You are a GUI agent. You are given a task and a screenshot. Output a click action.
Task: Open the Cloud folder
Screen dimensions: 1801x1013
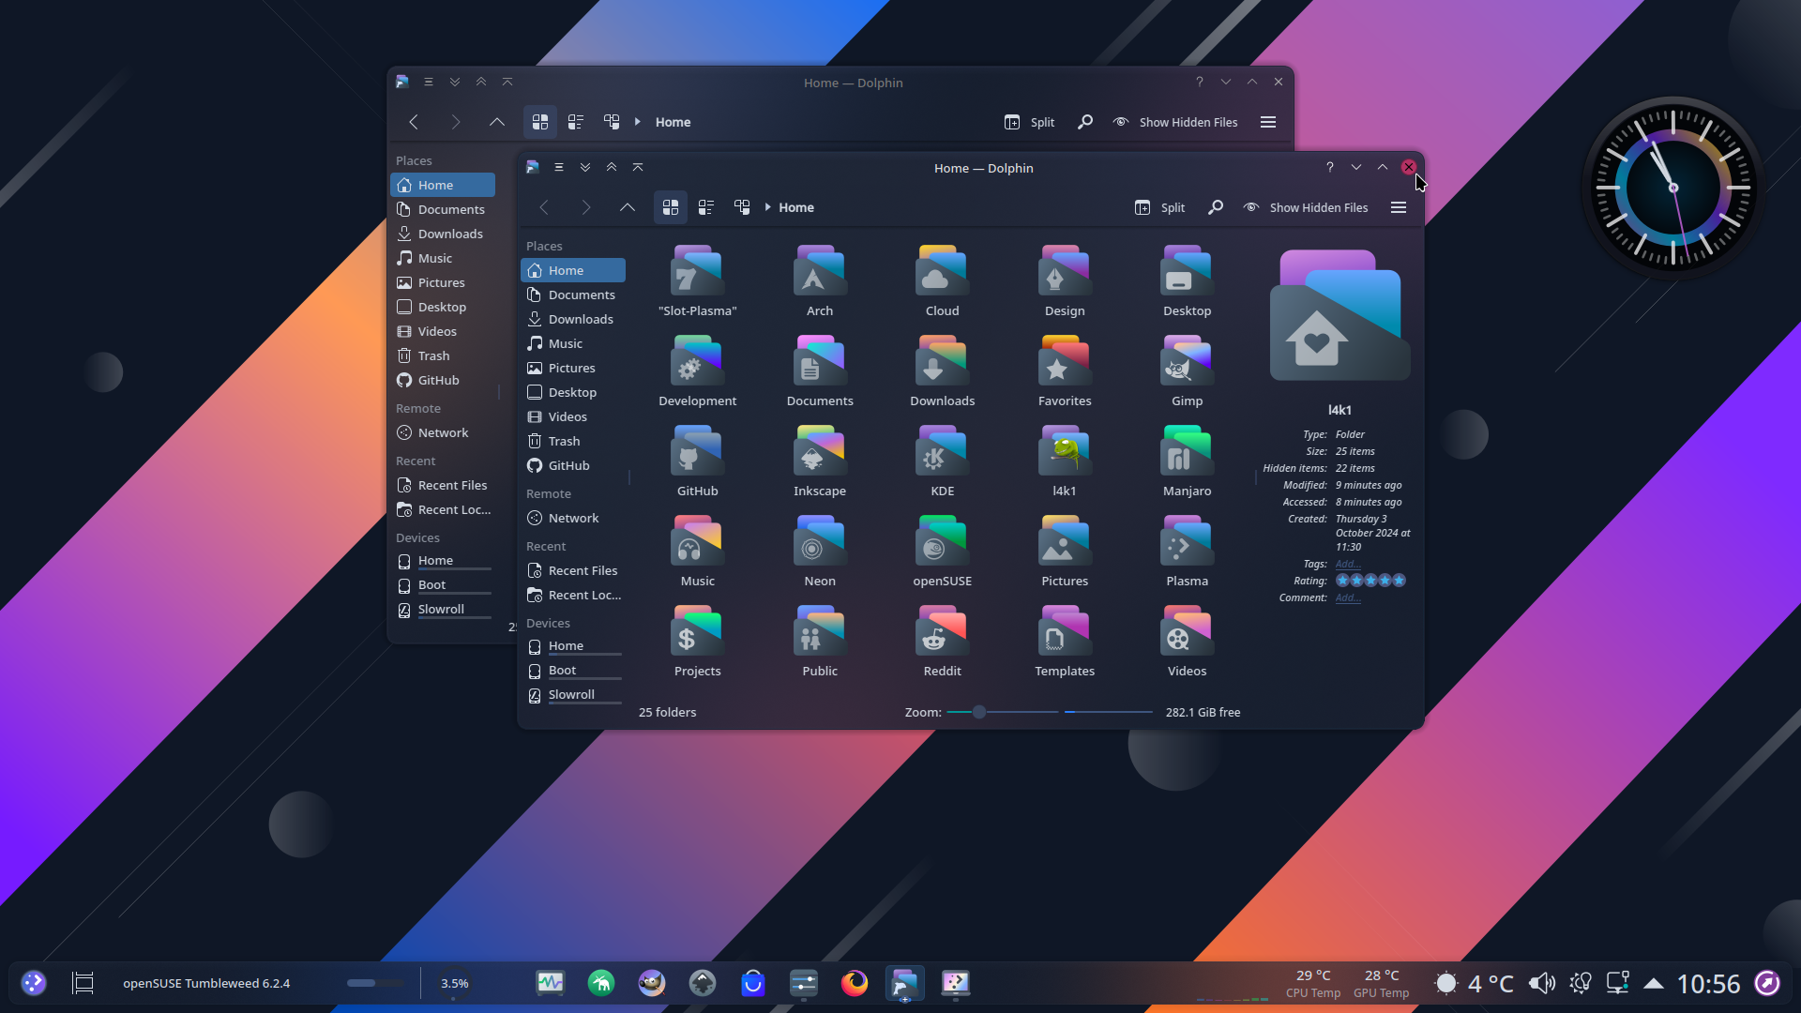click(x=942, y=281)
